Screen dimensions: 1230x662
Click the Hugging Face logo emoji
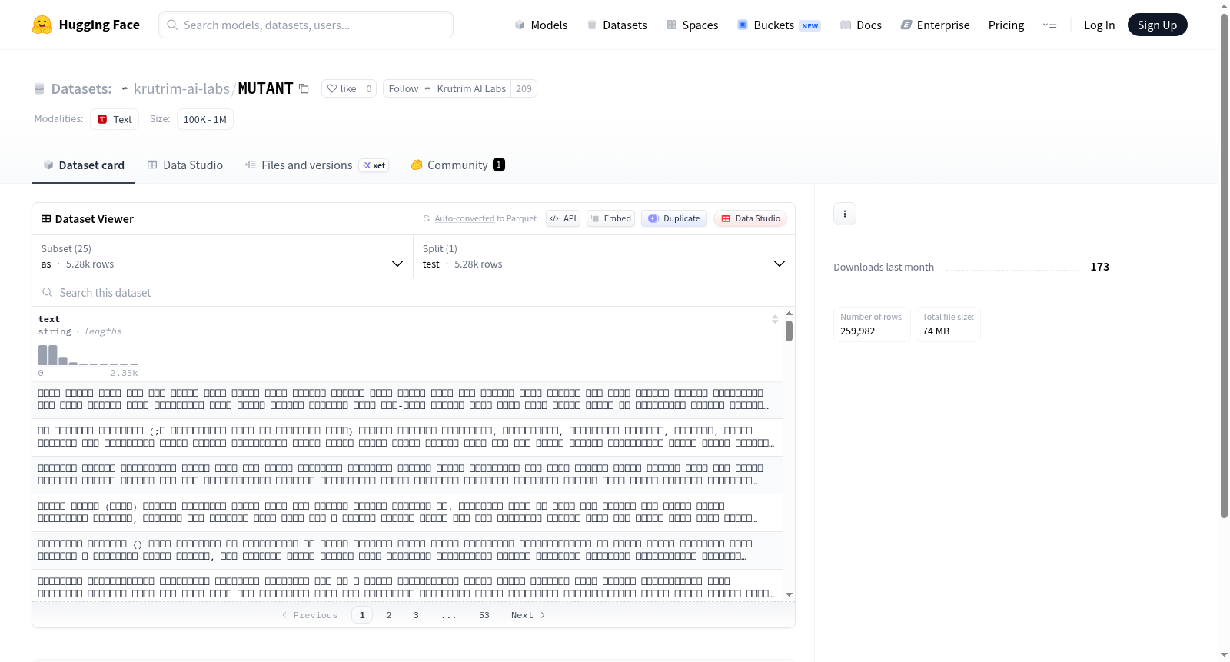(x=42, y=25)
